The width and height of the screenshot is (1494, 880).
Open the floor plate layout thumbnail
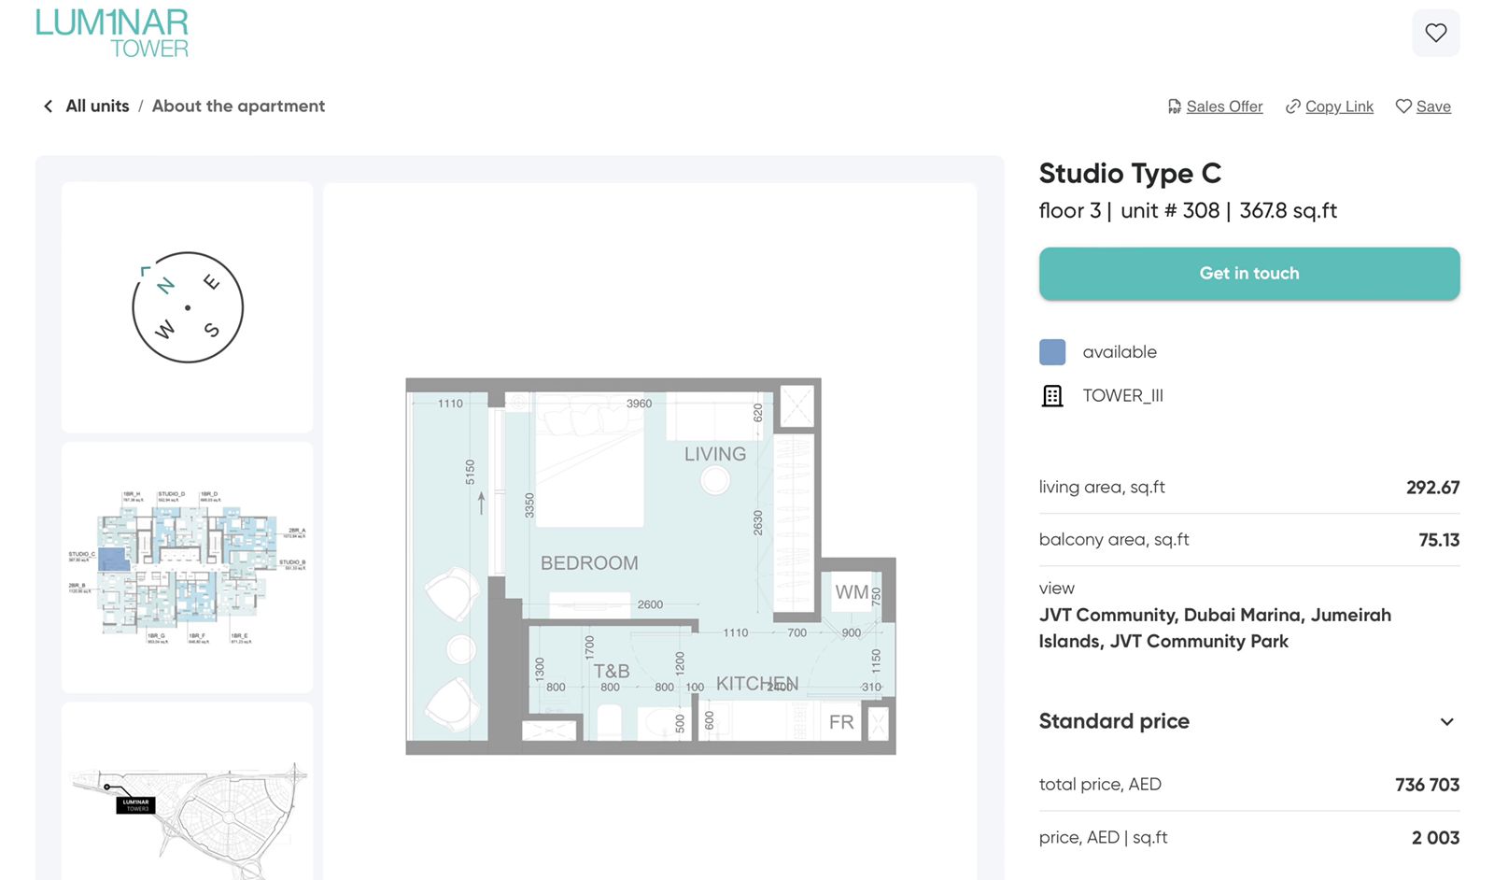click(x=187, y=567)
